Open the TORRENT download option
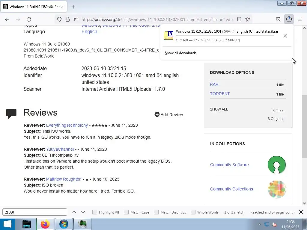The image size is (307, 230). coord(220,94)
